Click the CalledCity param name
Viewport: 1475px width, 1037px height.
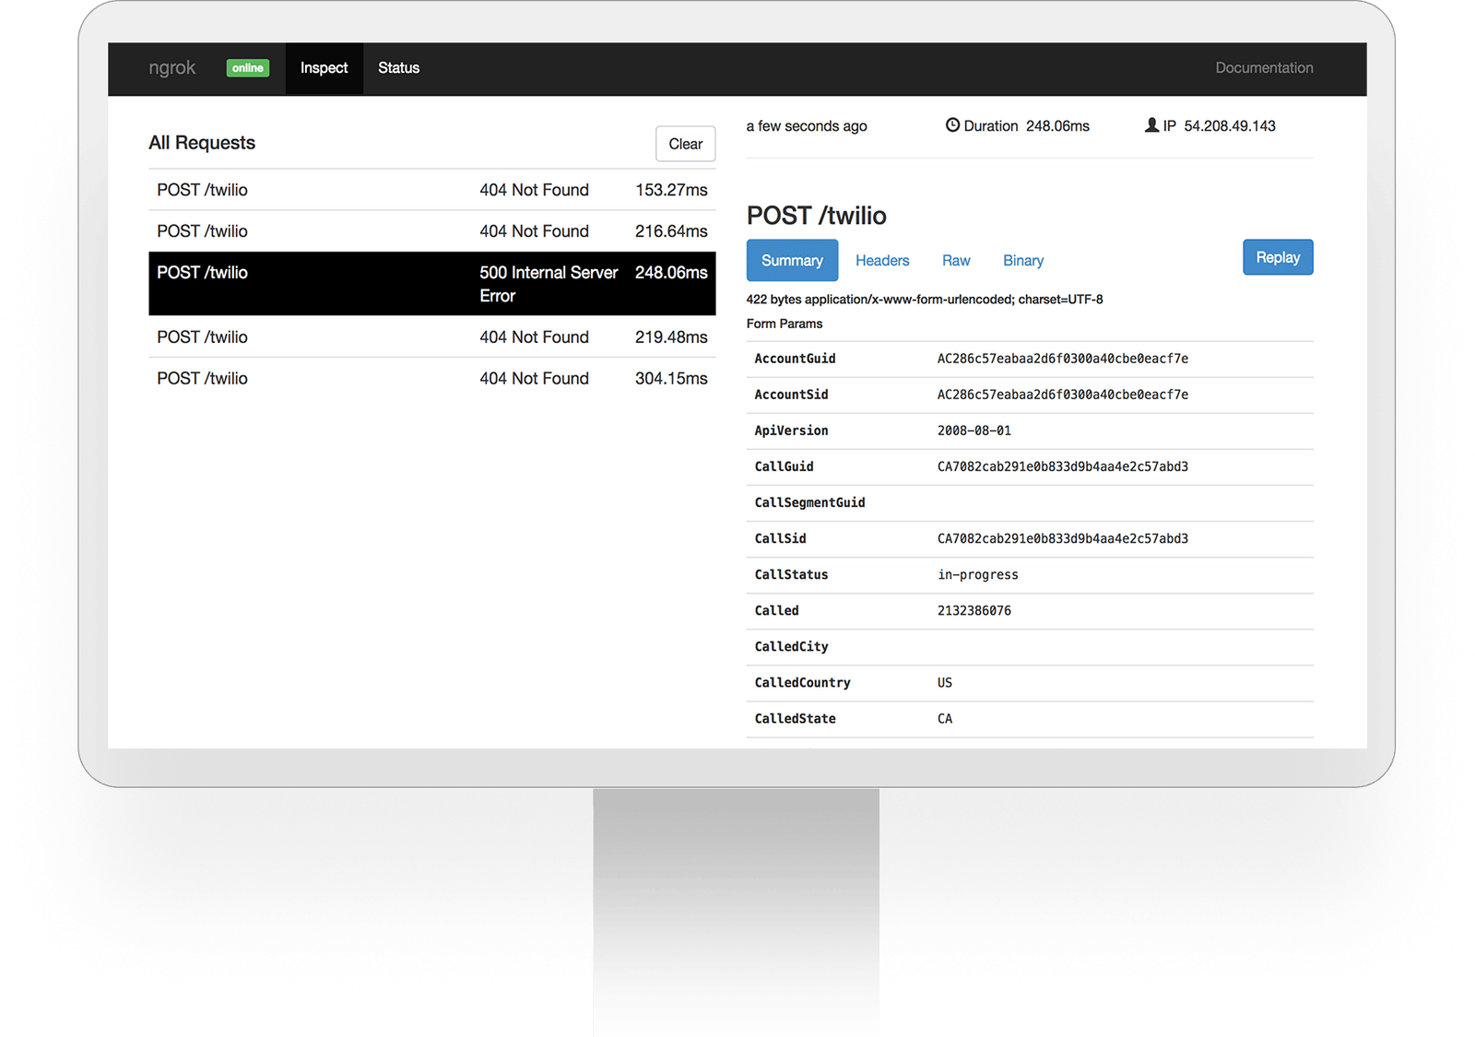click(791, 646)
